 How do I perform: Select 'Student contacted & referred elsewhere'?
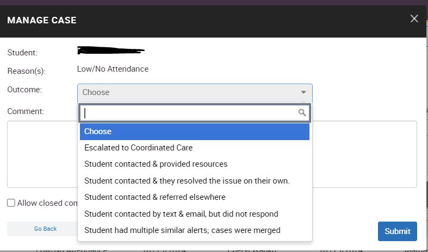point(155,197)
